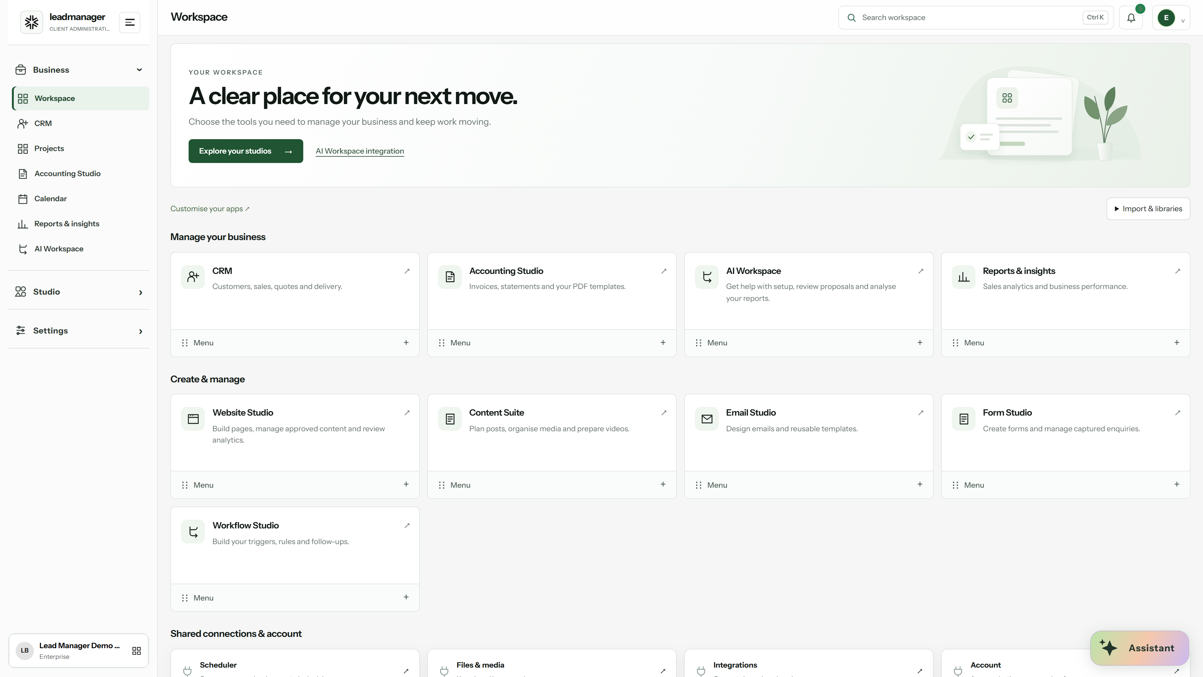This screenshot has width=1203, height=677.
Task: Expand the CRM card Menu with plus
Action: [406, 343]
